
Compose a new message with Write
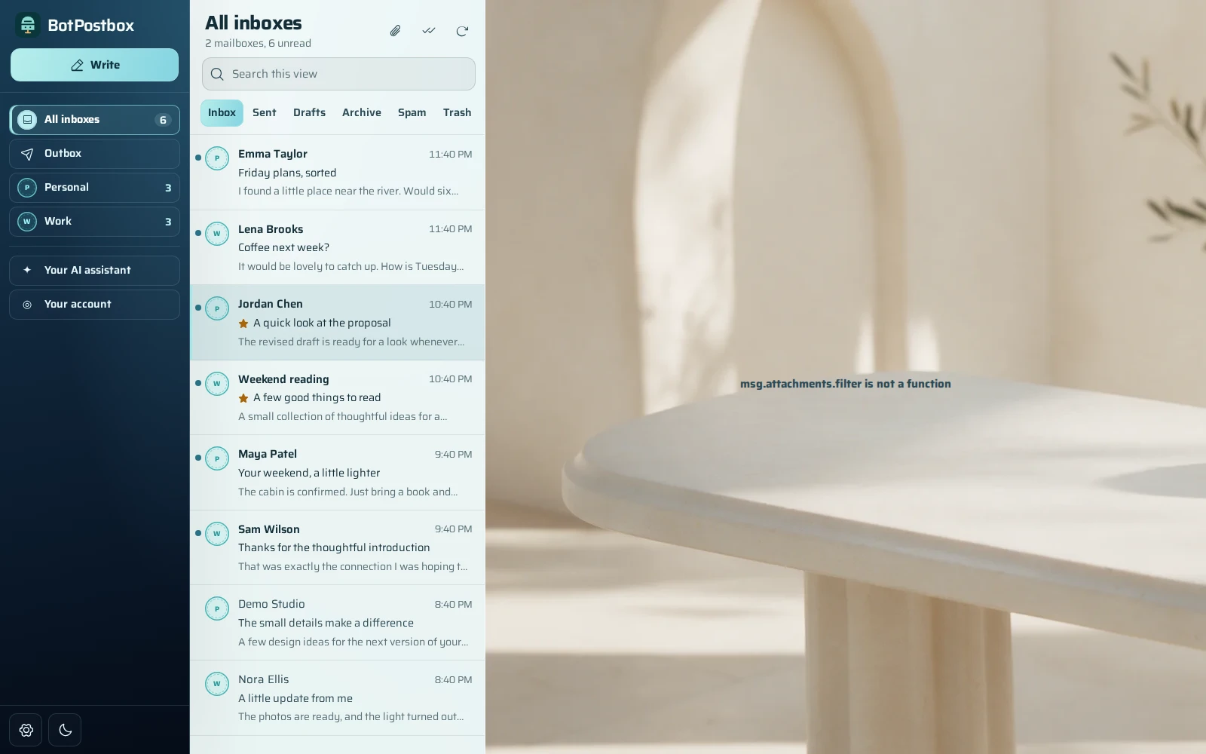(x=94, y=65)
